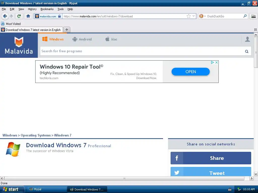This screenshot has height=193, width=258.
Task: Click the on-screen keyboard tray icon
Action: [230, 189]
